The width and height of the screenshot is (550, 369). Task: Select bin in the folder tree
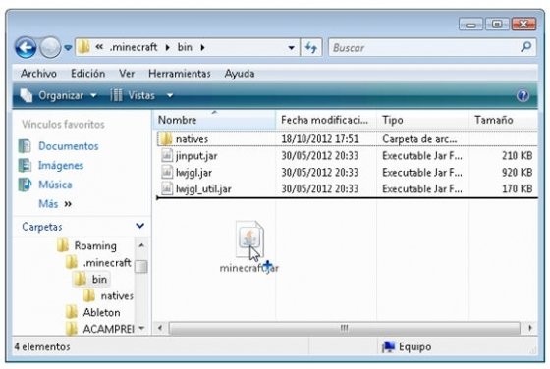[99, 280]
